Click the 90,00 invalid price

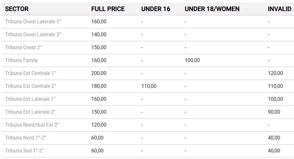(x=274, y=112)
